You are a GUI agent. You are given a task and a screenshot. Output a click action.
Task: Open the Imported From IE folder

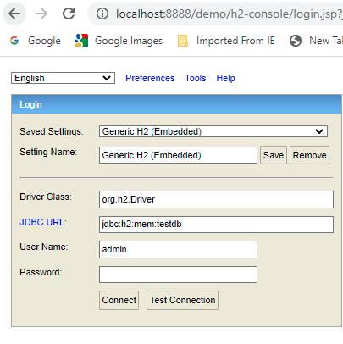point(226,41)
